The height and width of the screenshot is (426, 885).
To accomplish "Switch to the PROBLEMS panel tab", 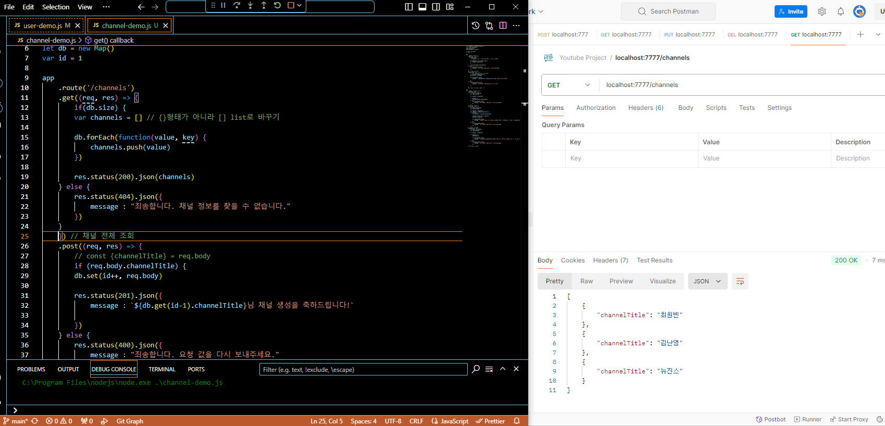I will pos(31,369).
